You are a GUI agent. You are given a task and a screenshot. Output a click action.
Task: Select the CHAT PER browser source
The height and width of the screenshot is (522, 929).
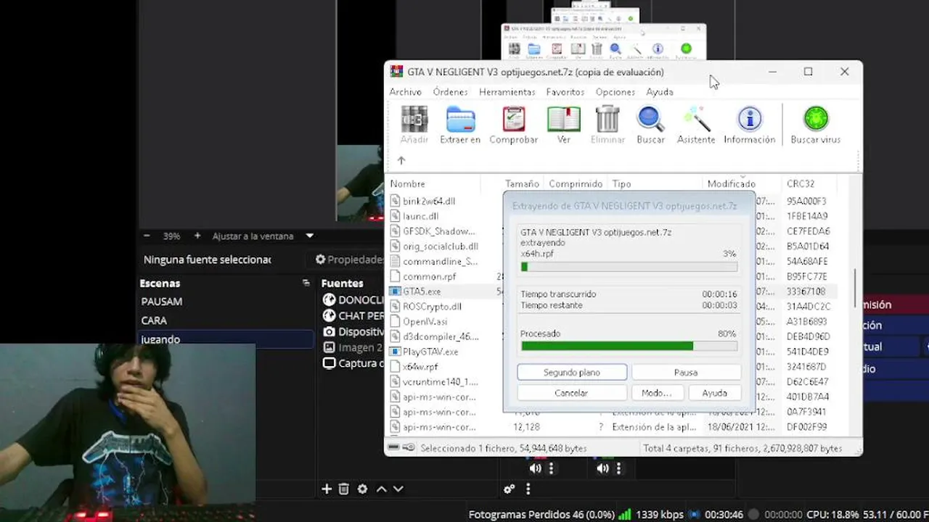click(x=353, y=315)
